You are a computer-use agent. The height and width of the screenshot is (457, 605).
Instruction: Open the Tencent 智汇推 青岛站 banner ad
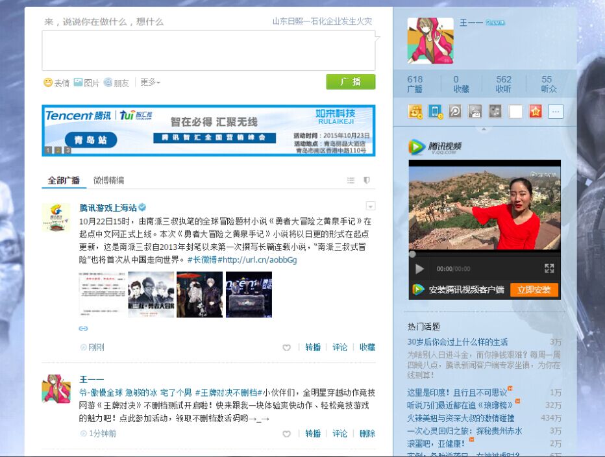[x=208, y=130]
